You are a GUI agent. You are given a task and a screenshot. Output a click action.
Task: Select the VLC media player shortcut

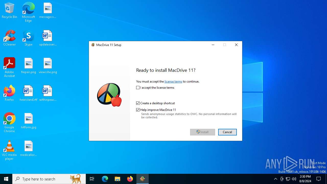click(x=9, y=150)
